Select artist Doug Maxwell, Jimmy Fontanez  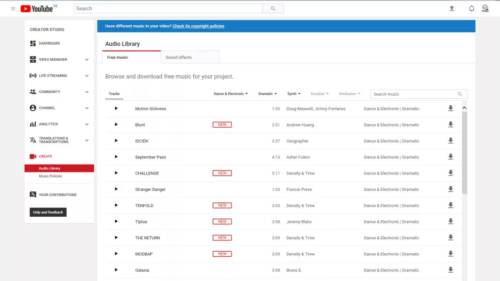(316, 109)
